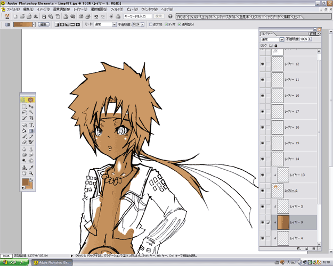
Task: Toggle lock transparent pixels checkbox
Action: (271, 45)
